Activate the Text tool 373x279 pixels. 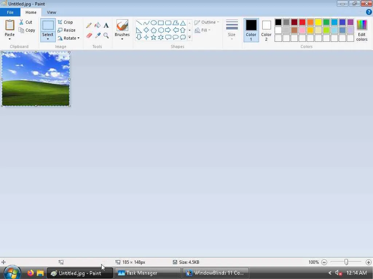coord(106,25)
